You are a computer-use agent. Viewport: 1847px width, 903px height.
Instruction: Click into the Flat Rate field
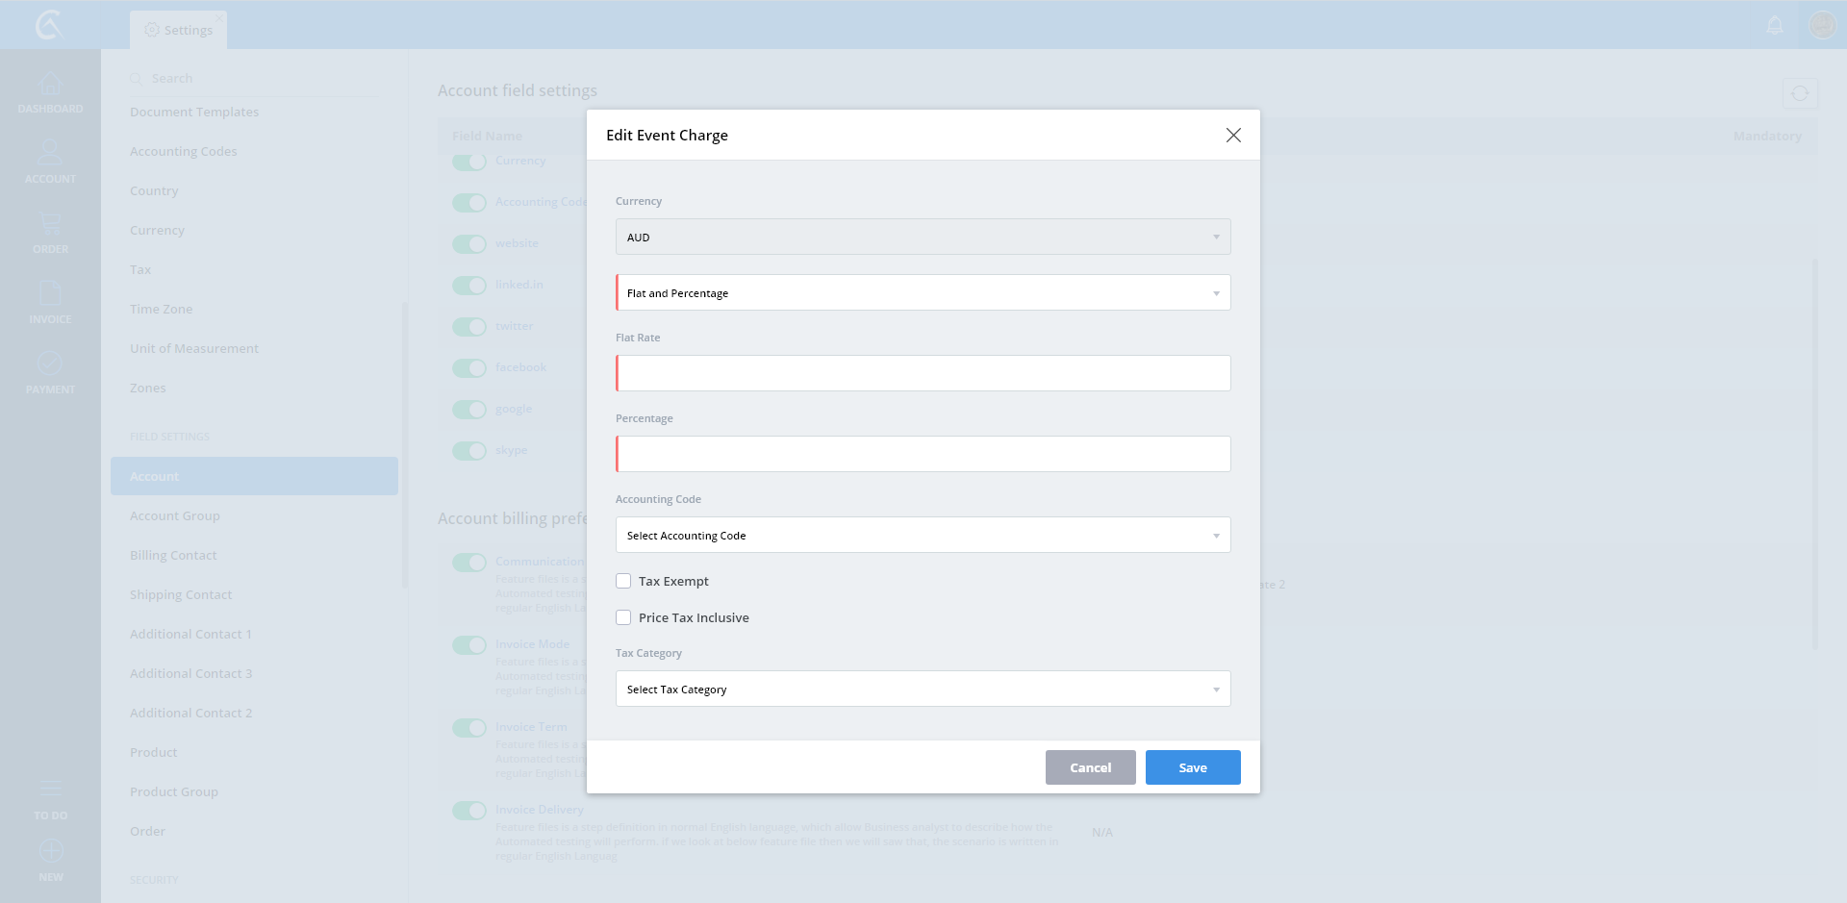coord(923,373)
